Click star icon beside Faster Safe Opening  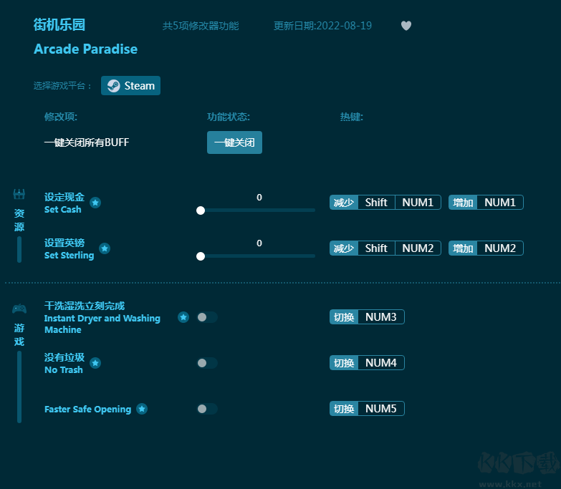tap(142, 409)
